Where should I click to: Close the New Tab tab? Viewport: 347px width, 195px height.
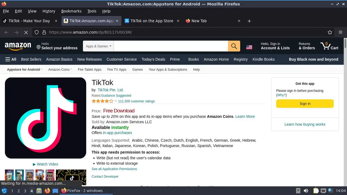click(x=239, y=21)
